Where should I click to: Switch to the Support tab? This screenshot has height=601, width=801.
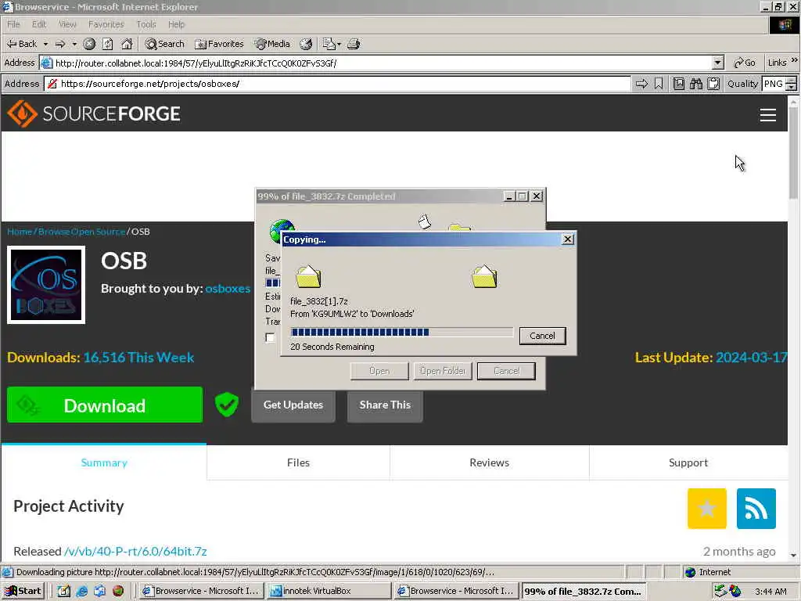point(688,462)
